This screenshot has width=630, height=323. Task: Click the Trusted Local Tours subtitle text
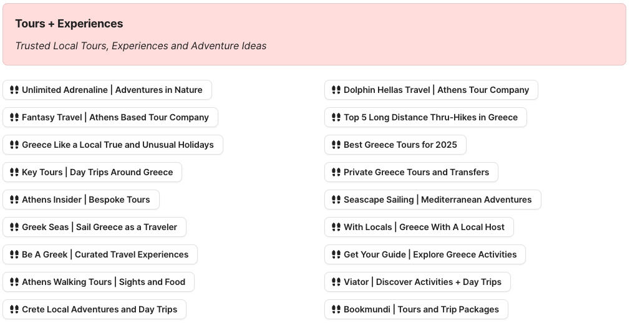click(x=141, y=46)
